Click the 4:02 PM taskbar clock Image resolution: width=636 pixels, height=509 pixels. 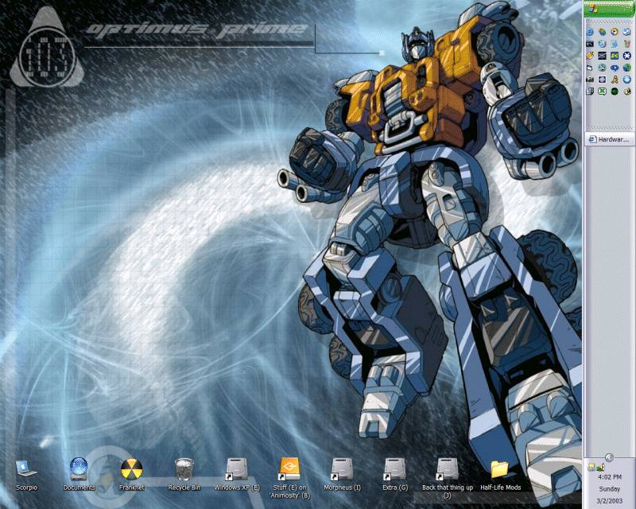coord(610,477)
